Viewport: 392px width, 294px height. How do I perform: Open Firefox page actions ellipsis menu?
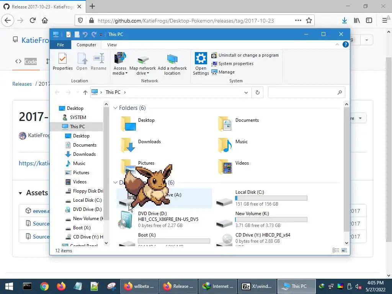point(298,21)
